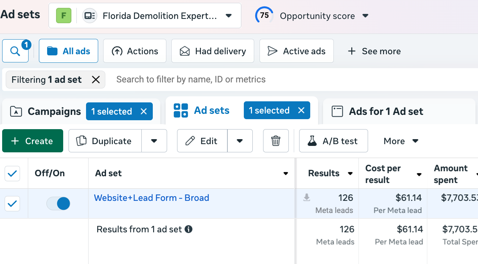
Task: Open the More dropdown menu
Action: click(401, 141)
